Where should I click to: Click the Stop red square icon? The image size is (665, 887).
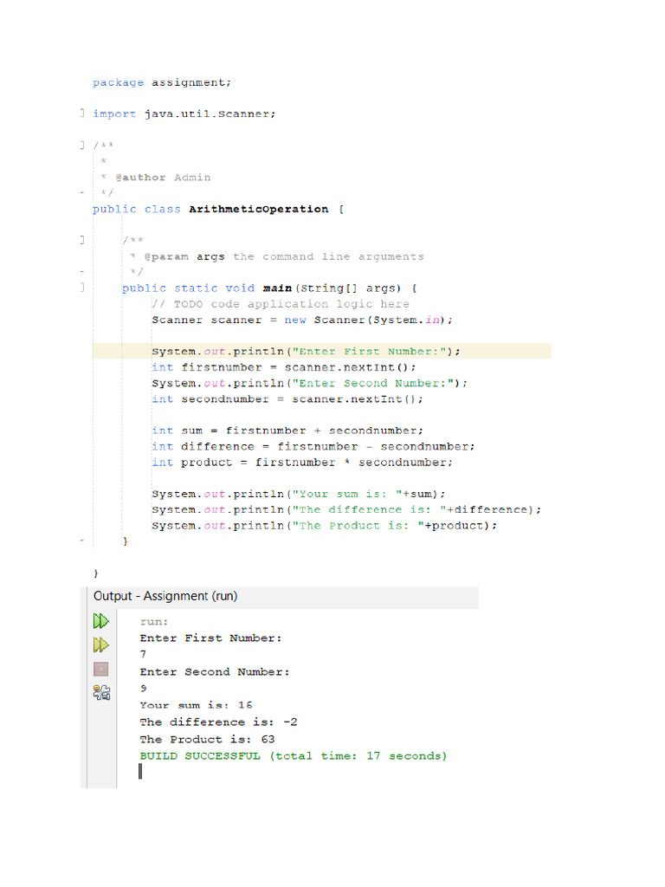coord(101,670)
